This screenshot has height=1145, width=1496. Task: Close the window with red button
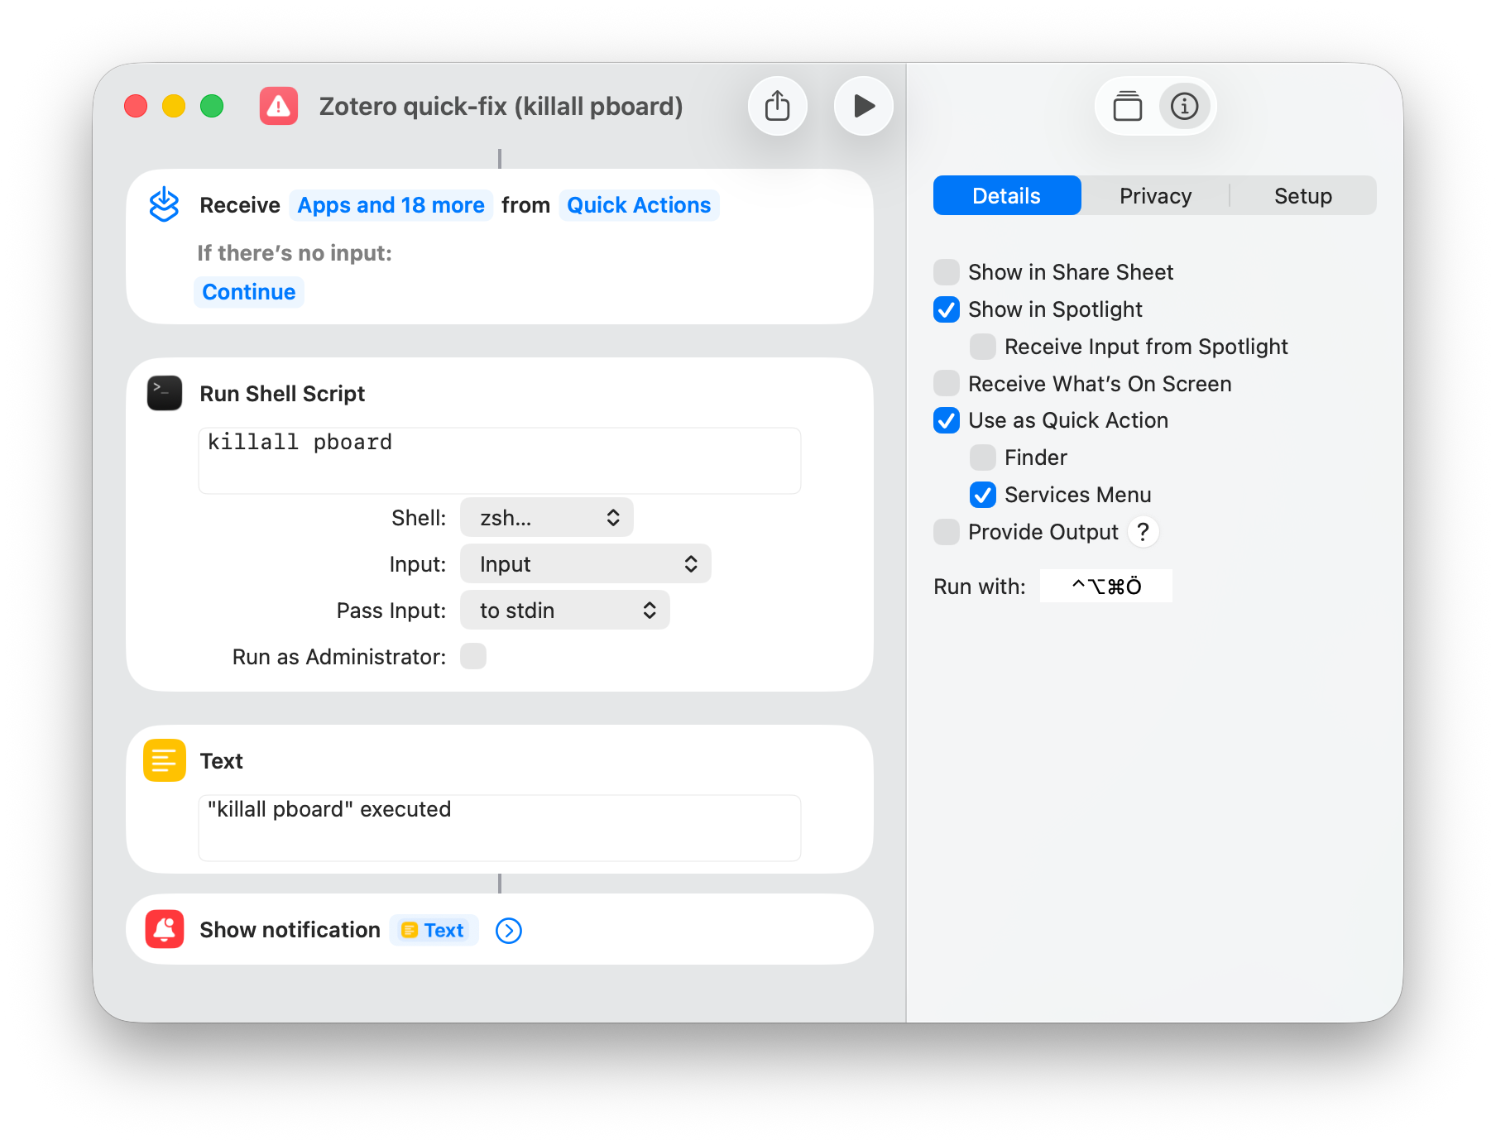pos(136,106)
